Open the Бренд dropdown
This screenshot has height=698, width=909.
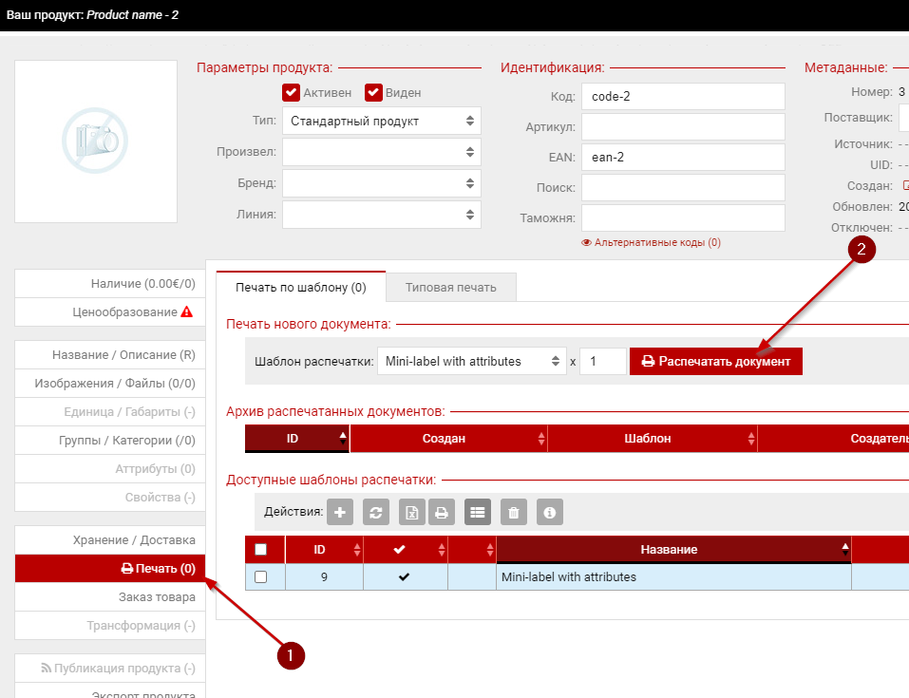[x=381, y=183]
